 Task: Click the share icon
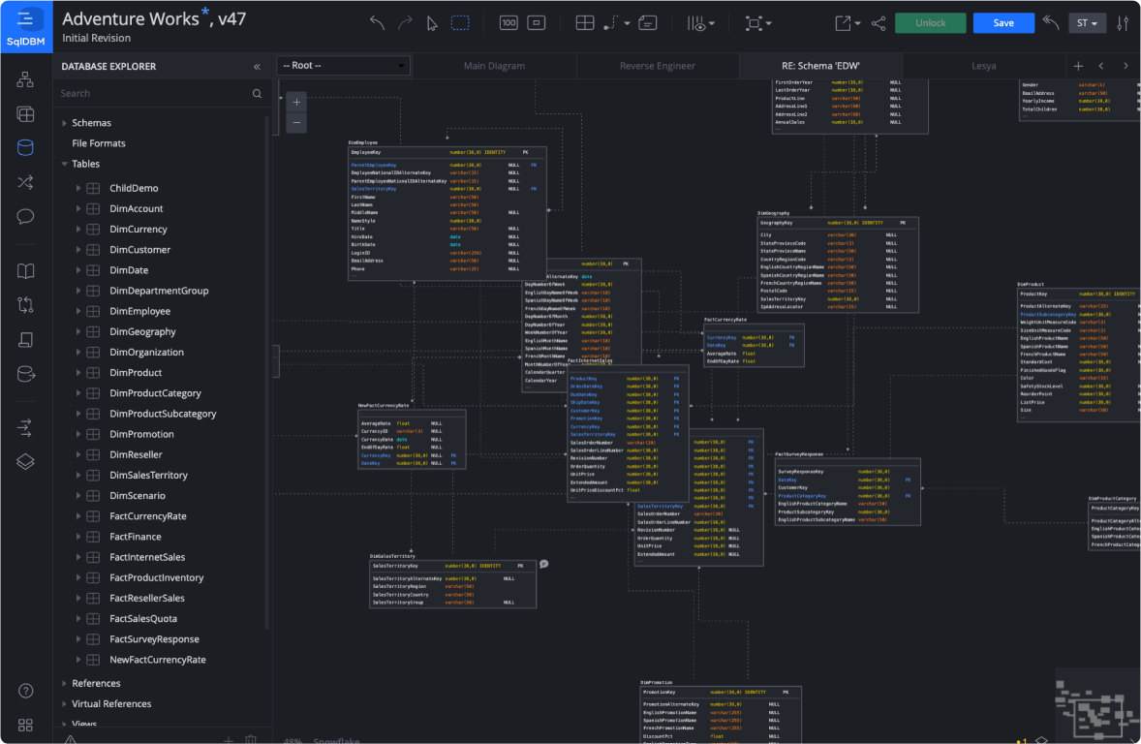[879, 23]
